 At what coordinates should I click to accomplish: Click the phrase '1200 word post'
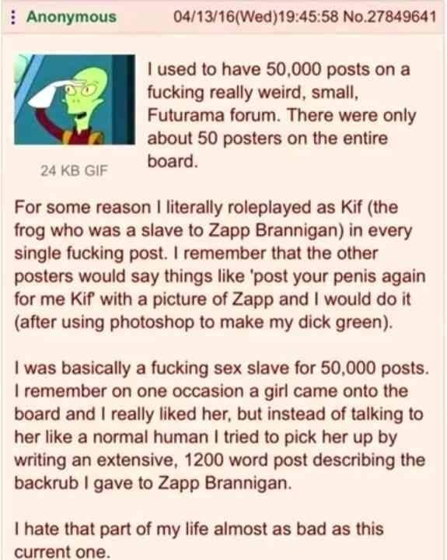[x=246, y=460]
